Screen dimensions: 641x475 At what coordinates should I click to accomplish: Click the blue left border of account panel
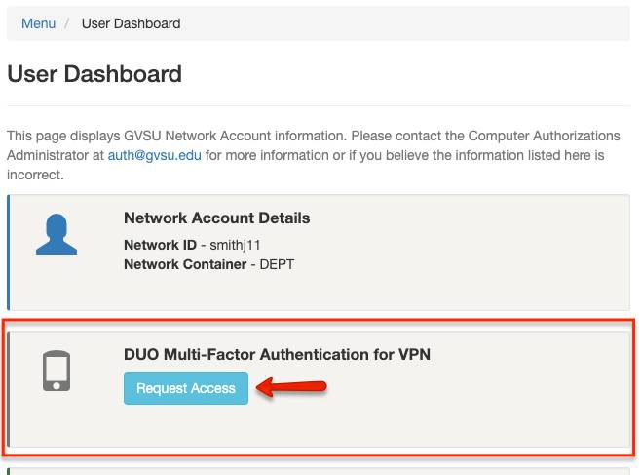click(x=9, y=253)
